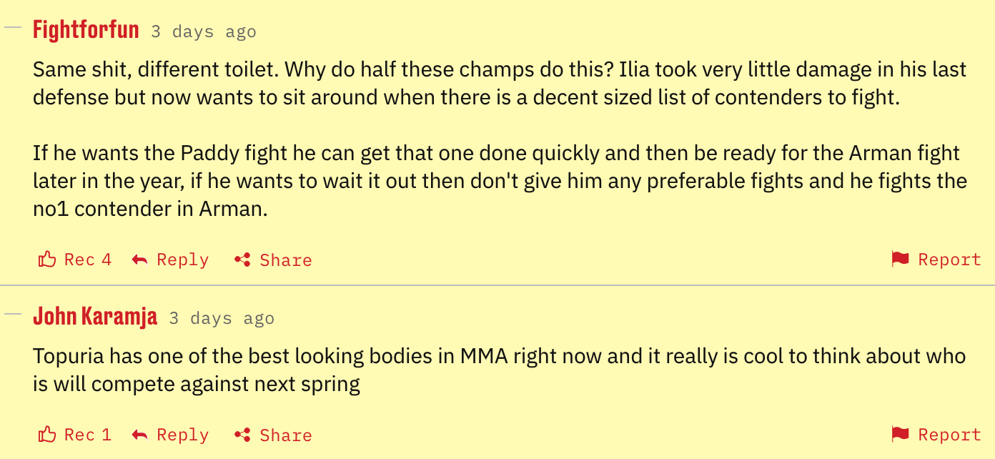Image resolution: width=995 pixels, height=459 pixels.
Task: Click reply arrow icon under Fightforfun's comment
Action: tap(140, 260)
